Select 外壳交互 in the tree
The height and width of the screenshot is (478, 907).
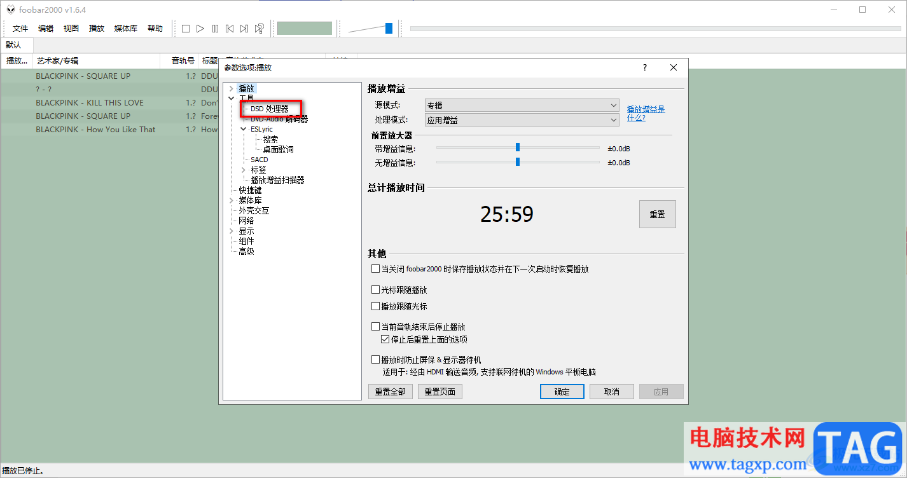tap(254, 210)
